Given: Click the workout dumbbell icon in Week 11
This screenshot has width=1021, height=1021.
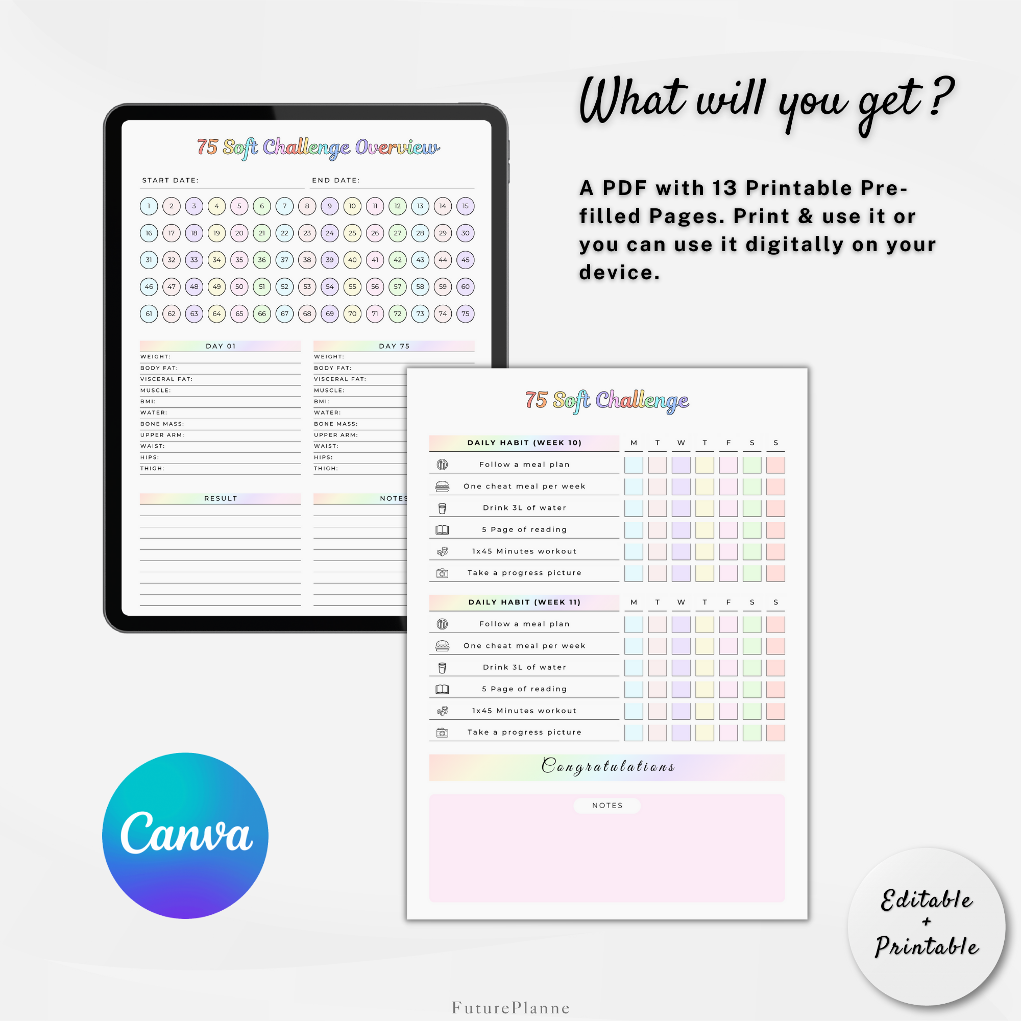Looking at the screenshot, I should (x=442, y=720).
